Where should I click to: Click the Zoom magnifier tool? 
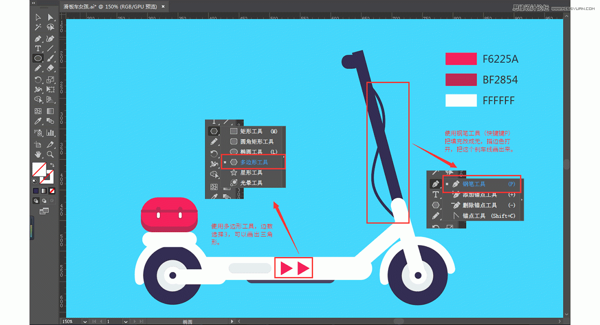tap(50, 154)
